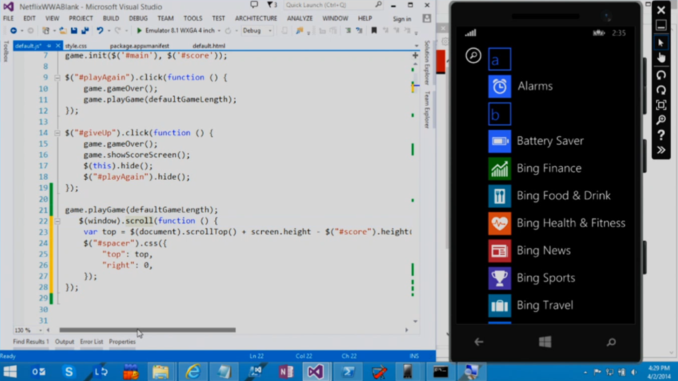Open the Bing Travel app tile
This screenshot has height=381, width=678.
tap(499, 306)
